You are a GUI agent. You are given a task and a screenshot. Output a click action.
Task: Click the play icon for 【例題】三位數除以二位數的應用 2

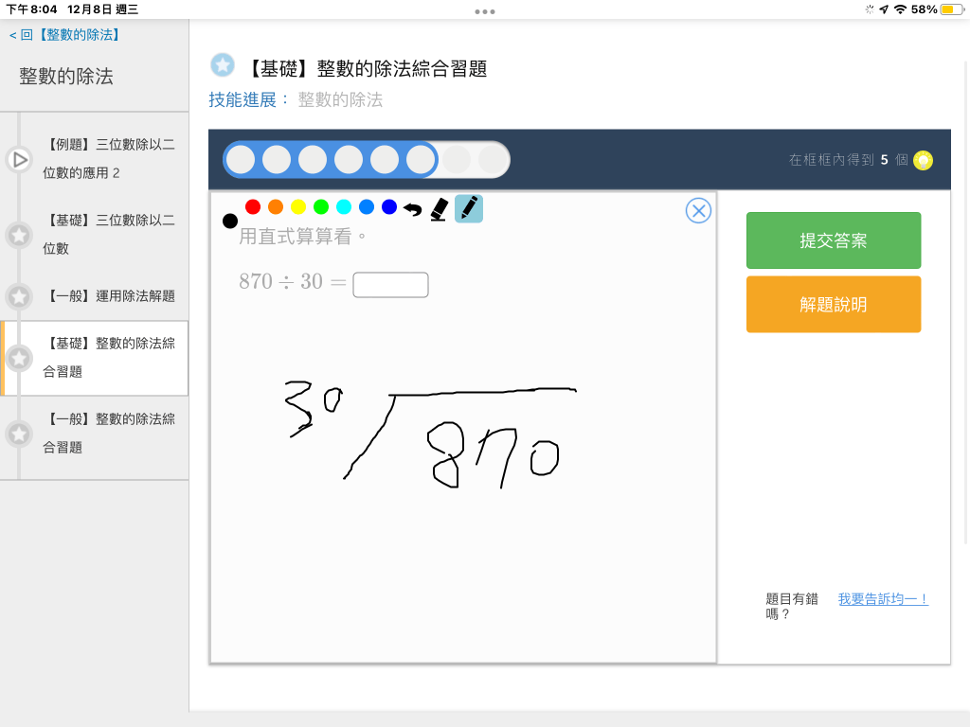(19, 159)
